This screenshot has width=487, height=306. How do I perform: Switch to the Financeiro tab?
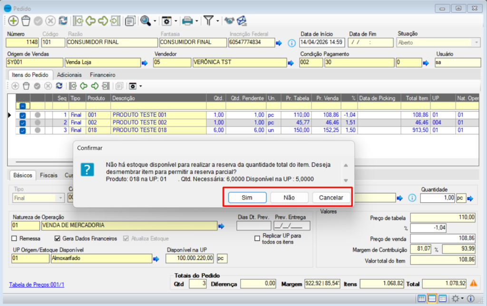tap(103, 75)
